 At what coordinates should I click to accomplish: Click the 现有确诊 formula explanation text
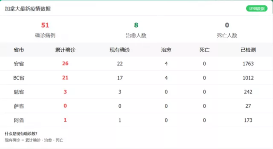[34, 140]
